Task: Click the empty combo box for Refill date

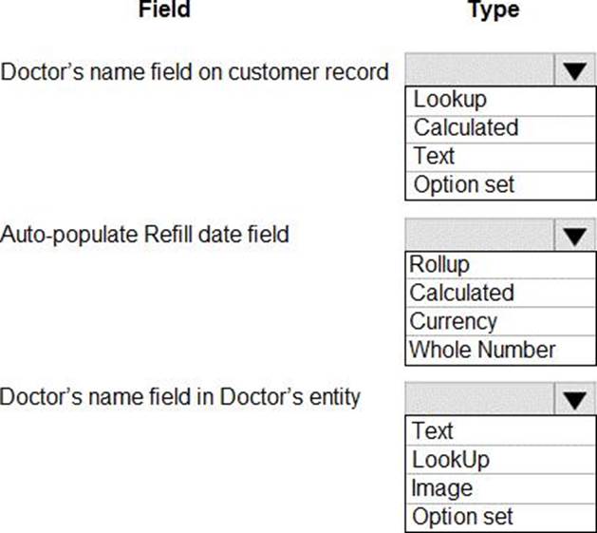Action: click(x=479, y=236)
